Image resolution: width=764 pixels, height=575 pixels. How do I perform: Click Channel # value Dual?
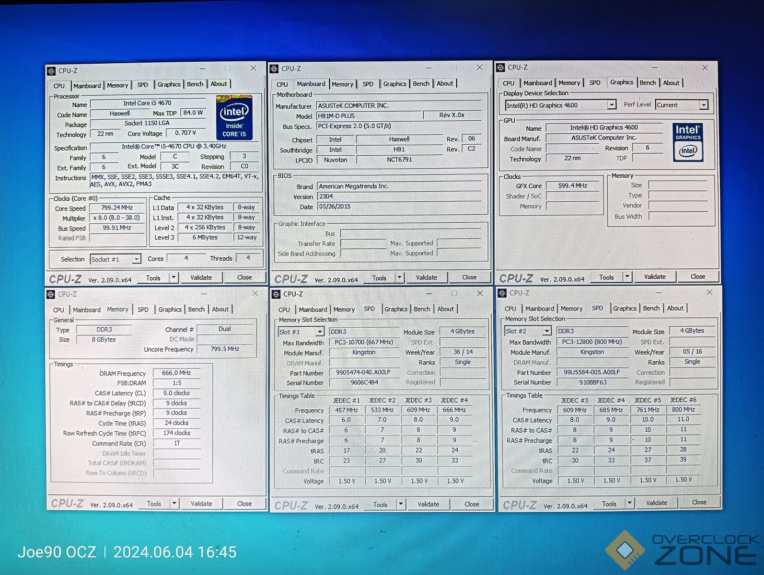(225, 329)
